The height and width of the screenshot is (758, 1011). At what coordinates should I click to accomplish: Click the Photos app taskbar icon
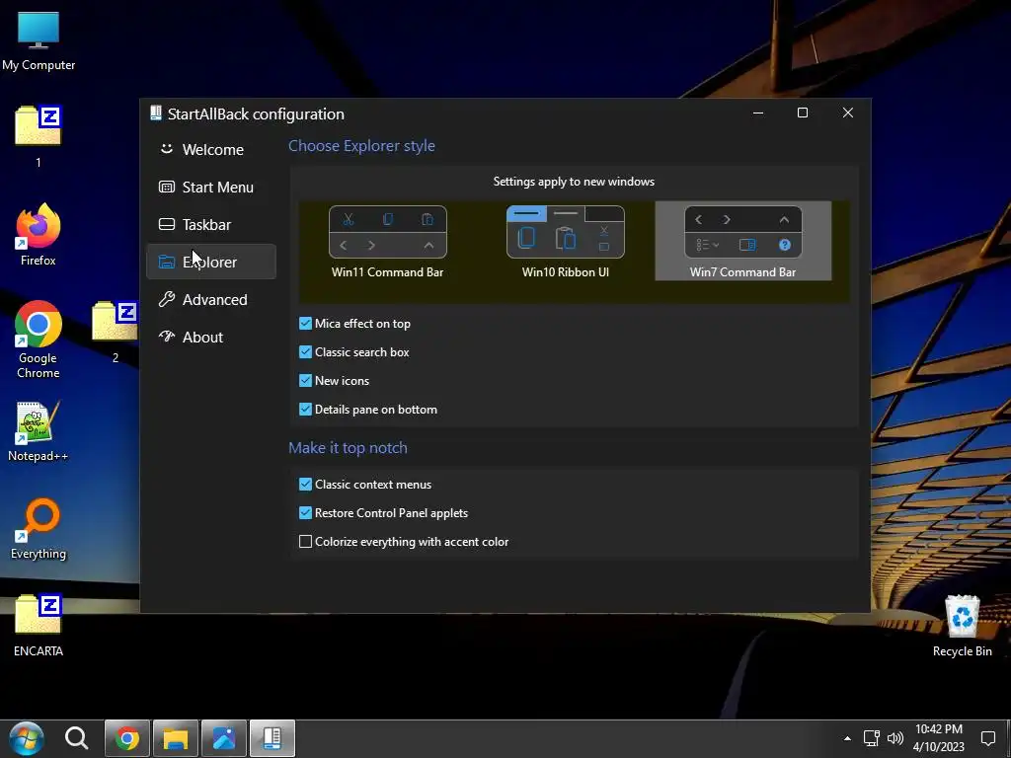point(224,738)
